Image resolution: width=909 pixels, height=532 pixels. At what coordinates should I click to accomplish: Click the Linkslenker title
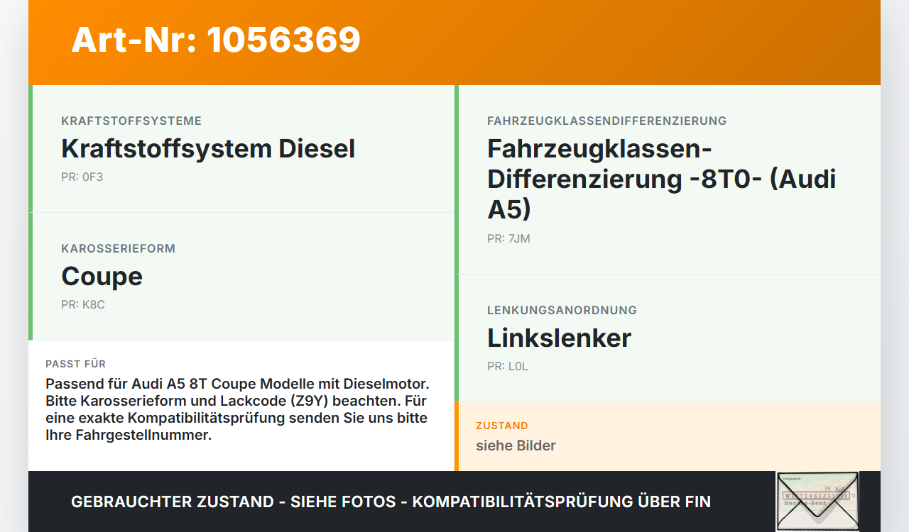pyautogui.click(x=559, y=338)
